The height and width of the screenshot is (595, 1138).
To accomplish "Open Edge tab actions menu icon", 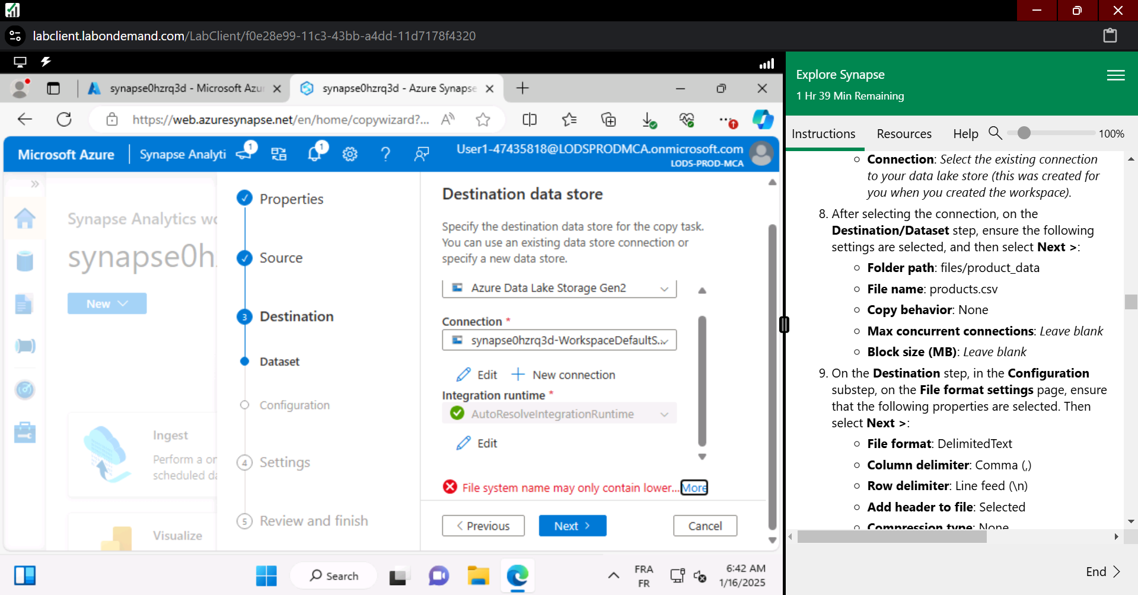I will click(x=53, y=88).
